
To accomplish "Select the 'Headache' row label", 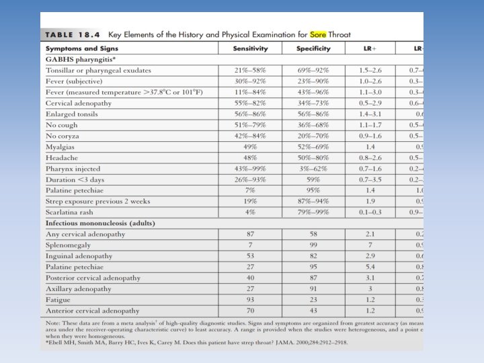I will (62, 158).
